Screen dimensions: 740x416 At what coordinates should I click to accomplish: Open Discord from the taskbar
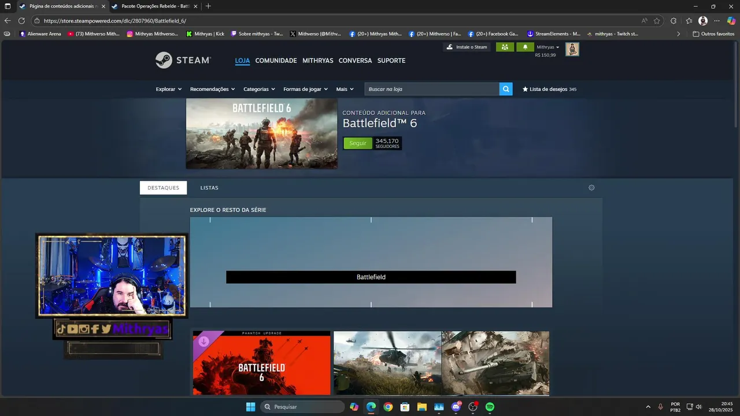[x=456, y=407]
